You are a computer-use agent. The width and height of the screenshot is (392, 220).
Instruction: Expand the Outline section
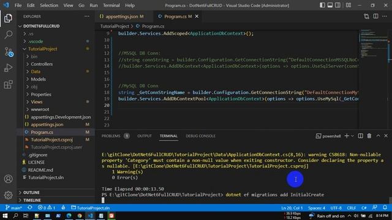pos(31,193)
